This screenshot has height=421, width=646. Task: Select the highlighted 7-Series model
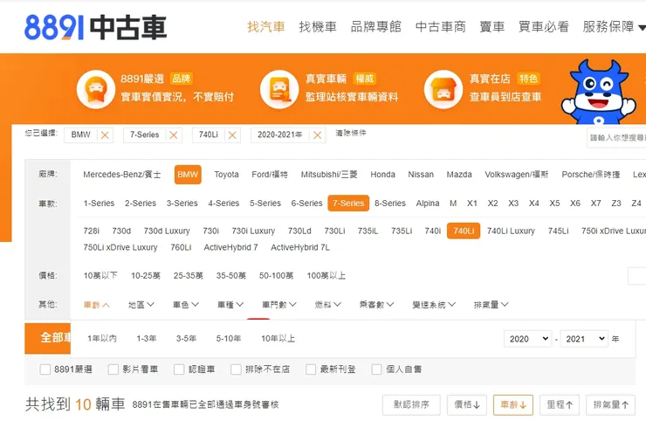point(348,204)
